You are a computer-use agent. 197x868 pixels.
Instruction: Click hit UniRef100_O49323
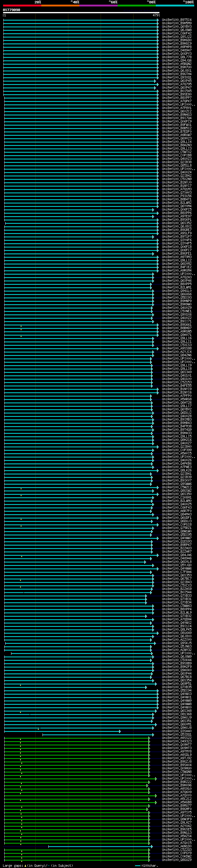pos(176,741)
